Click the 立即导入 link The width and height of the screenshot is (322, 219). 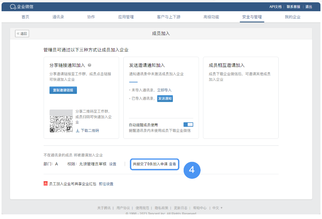[x=164, y=90]
